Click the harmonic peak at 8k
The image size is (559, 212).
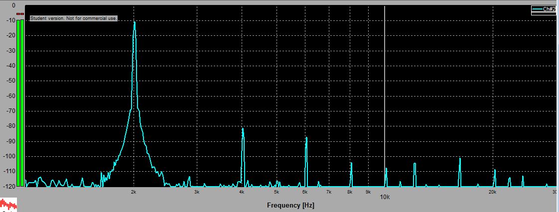(x=351, y=163)
